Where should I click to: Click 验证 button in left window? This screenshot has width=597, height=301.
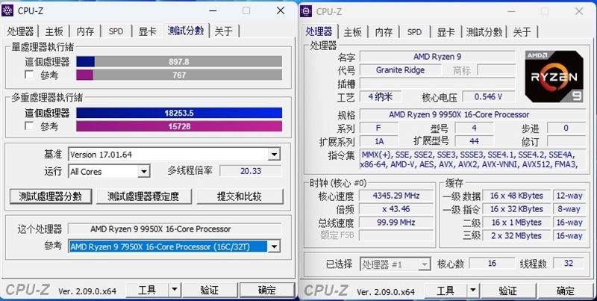(210, 290)
